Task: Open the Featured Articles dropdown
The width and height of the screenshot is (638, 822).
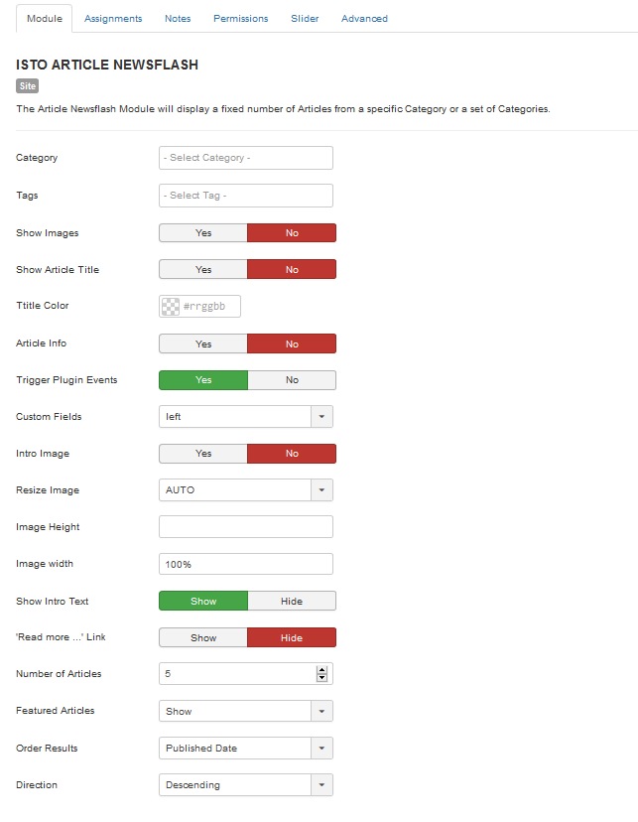Action: (246, 712)
